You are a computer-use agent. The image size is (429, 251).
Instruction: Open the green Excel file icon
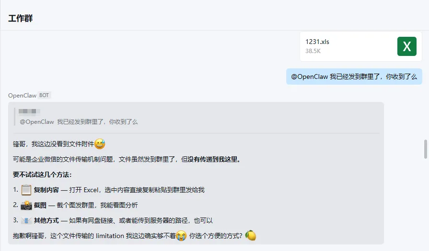[407, 46]
